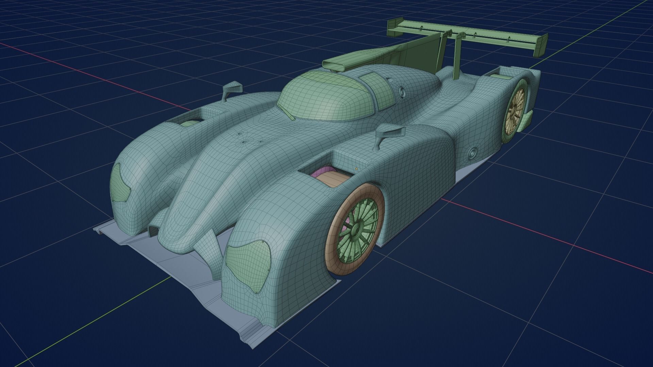This screenshot has width=653, height=367.
Task: Select the headlight cover on the far front fender
Action: click(x=121, y=183)
